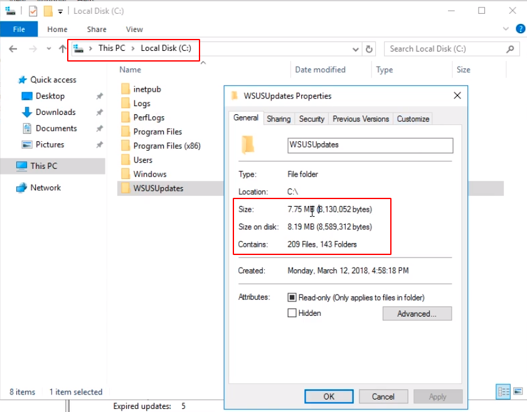The width and height of the screenshot is (527, 412).
Task: Sort by the Type column header
Action: click(x=384, y=70)
